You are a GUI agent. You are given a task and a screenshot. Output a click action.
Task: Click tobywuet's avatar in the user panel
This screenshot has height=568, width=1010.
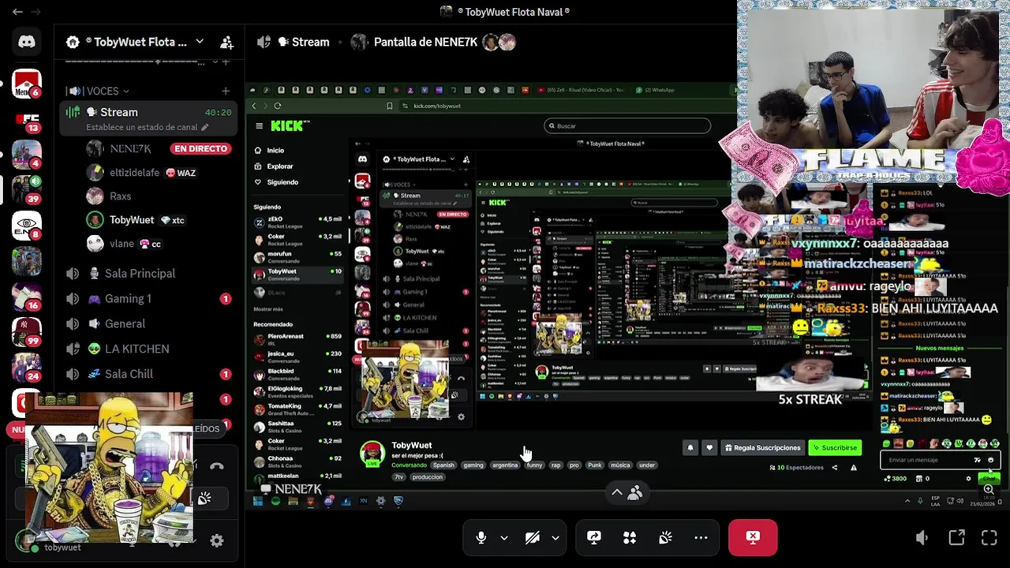click(x=27, y=540)
